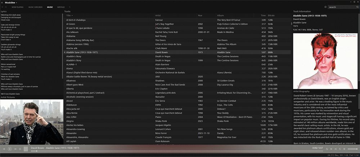Toggle the last.fm scrobble icon
This screenshot has width=360, height=157.
coord(327,149)
